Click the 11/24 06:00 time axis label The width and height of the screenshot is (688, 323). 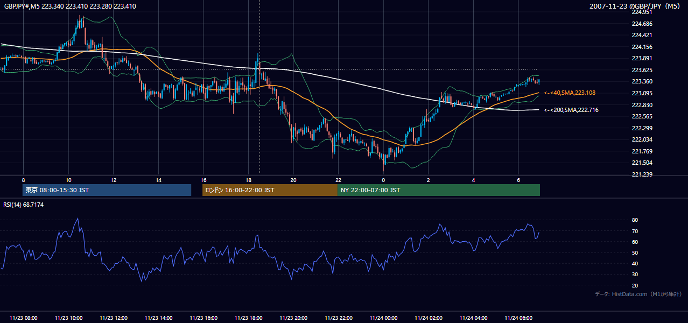[x=518, y=318]
